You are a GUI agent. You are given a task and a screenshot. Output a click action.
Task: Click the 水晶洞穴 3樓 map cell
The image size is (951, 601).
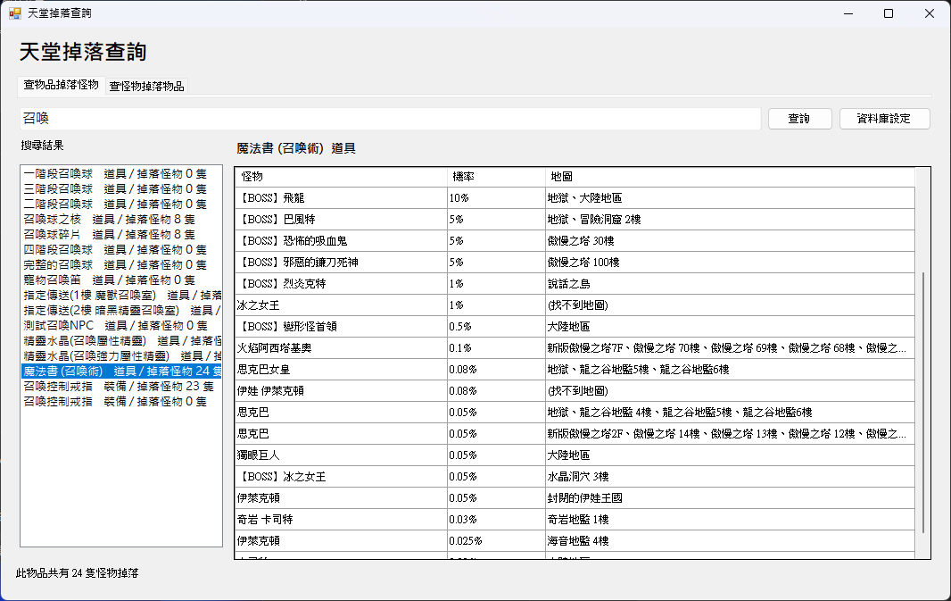[x=730, y=477]
